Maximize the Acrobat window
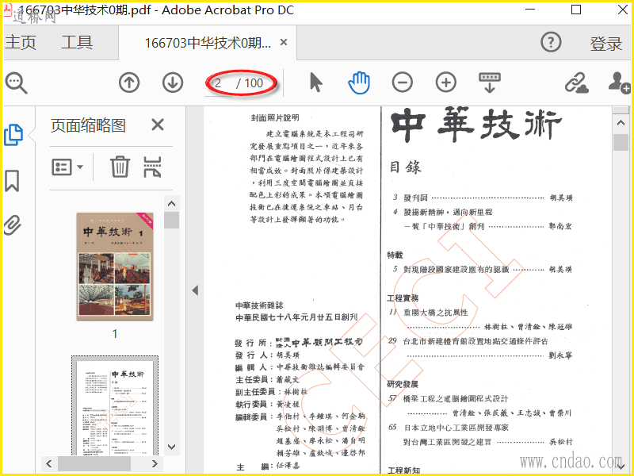 [576, 10]
